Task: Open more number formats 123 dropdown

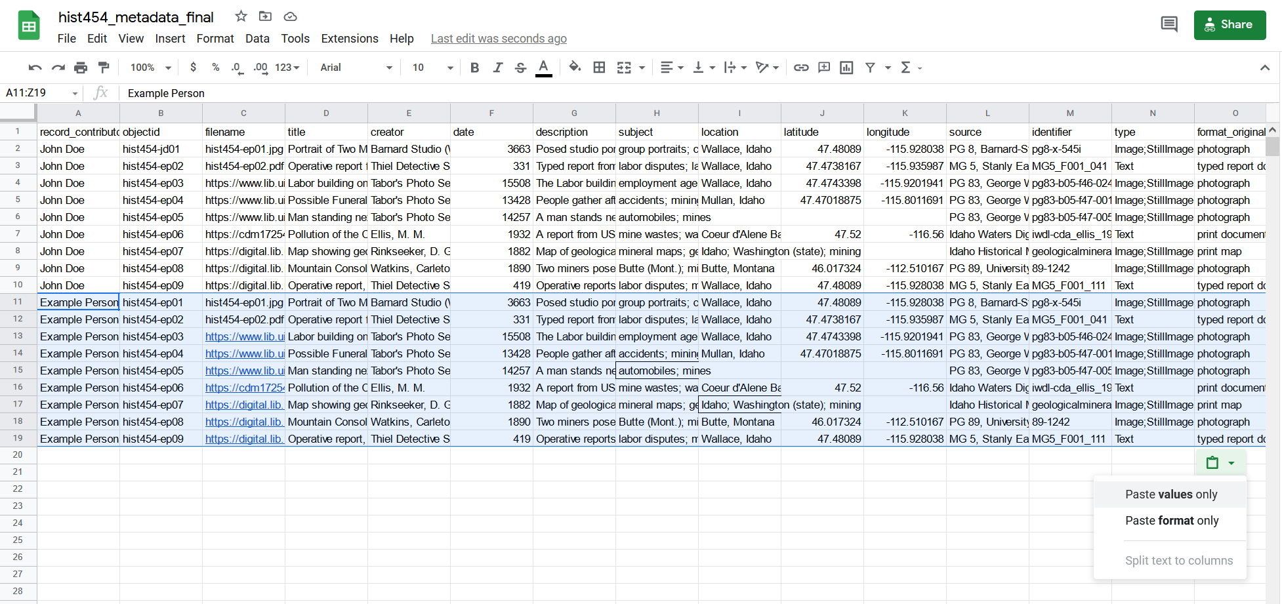Action: coord(287,68)
